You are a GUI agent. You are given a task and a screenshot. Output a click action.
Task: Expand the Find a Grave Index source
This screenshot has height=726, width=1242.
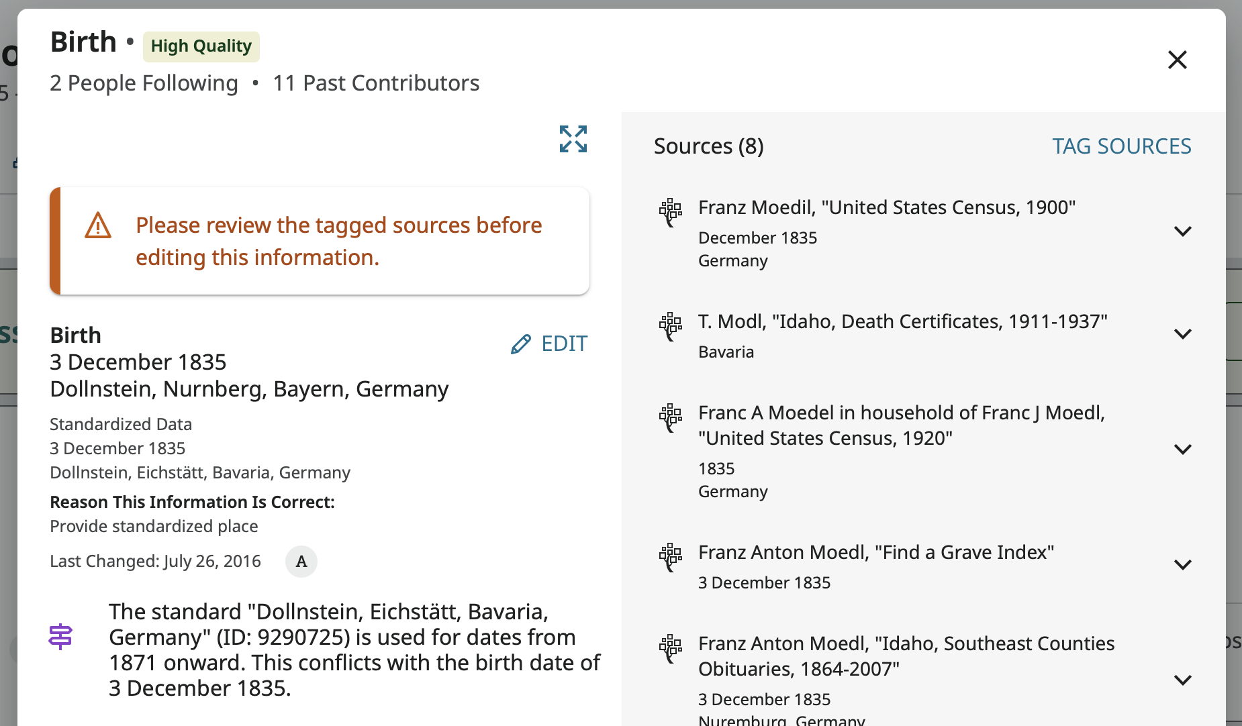tap(1182, 565)
